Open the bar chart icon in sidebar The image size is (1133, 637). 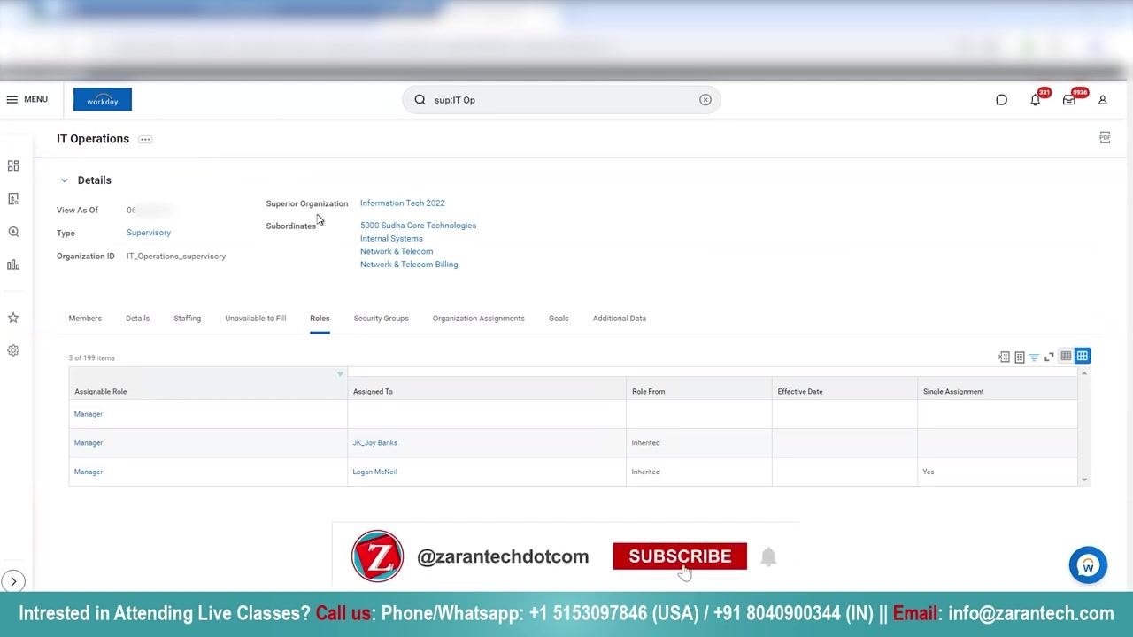click(x=13, y=265)
